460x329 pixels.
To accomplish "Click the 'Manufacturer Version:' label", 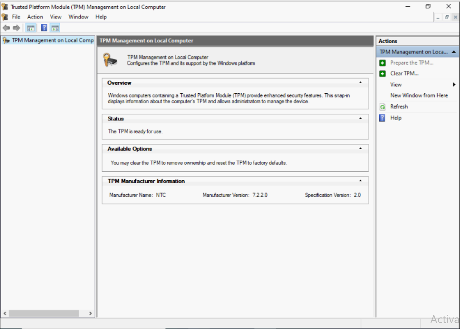I will pyautogui.click(x=226, y=195).
